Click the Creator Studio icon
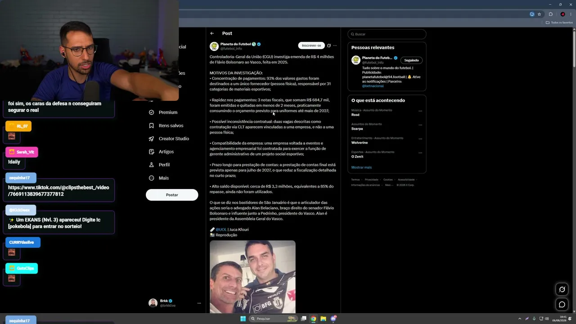Image resolution: width=576 pixels, height=324 pixels. tap(152, 139)
